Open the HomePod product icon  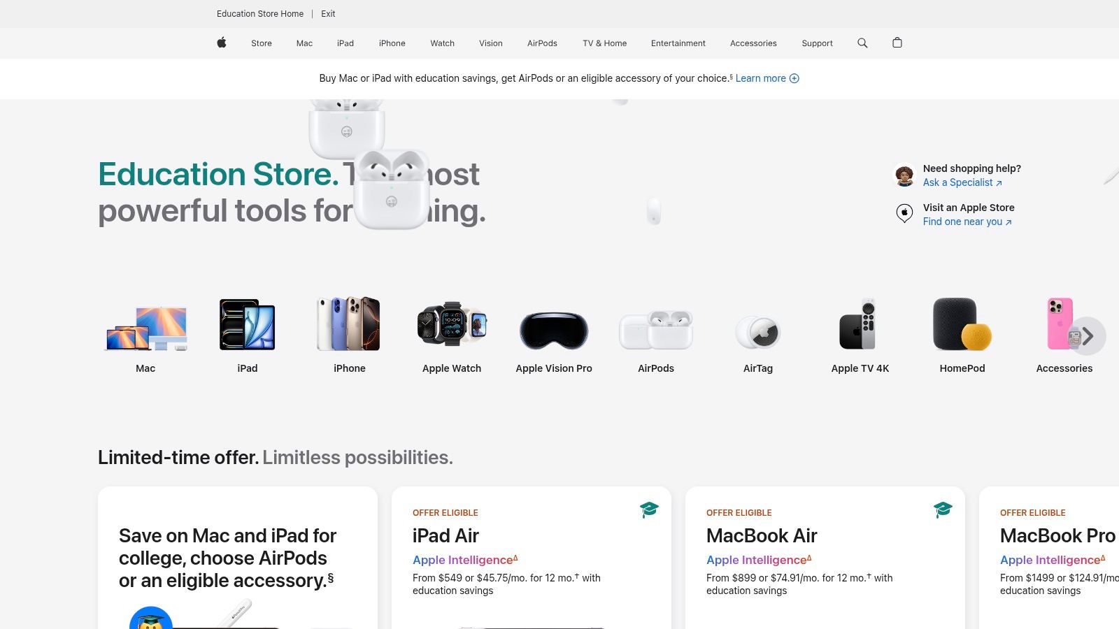(x=962, y=324)
